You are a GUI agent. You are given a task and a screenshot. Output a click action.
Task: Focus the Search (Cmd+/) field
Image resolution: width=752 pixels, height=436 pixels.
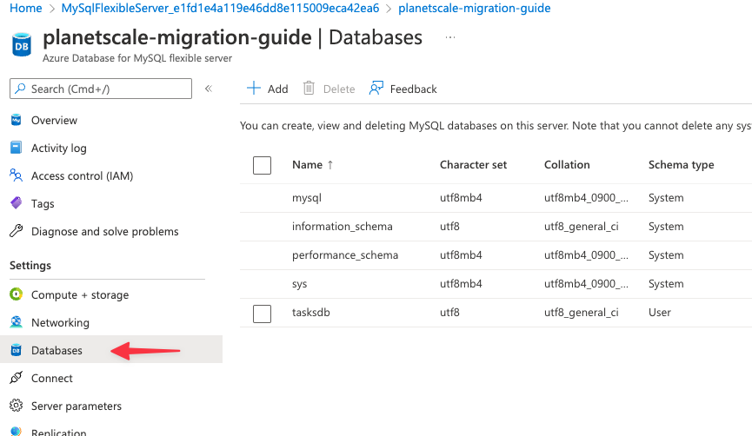(x=101, y=89)
